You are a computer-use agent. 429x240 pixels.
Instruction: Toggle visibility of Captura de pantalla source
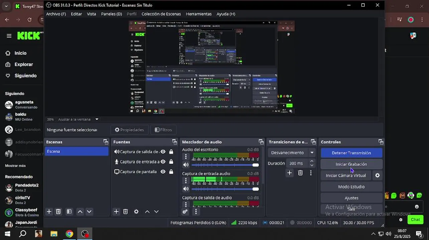click(163, 172)
